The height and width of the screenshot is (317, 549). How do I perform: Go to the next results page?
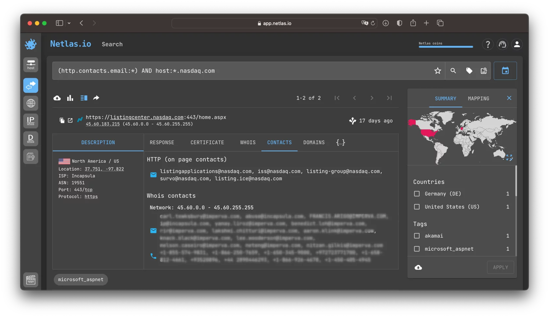click(372, 98)
